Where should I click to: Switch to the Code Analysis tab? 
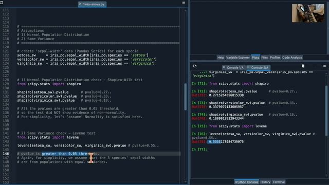click(292, 58)
